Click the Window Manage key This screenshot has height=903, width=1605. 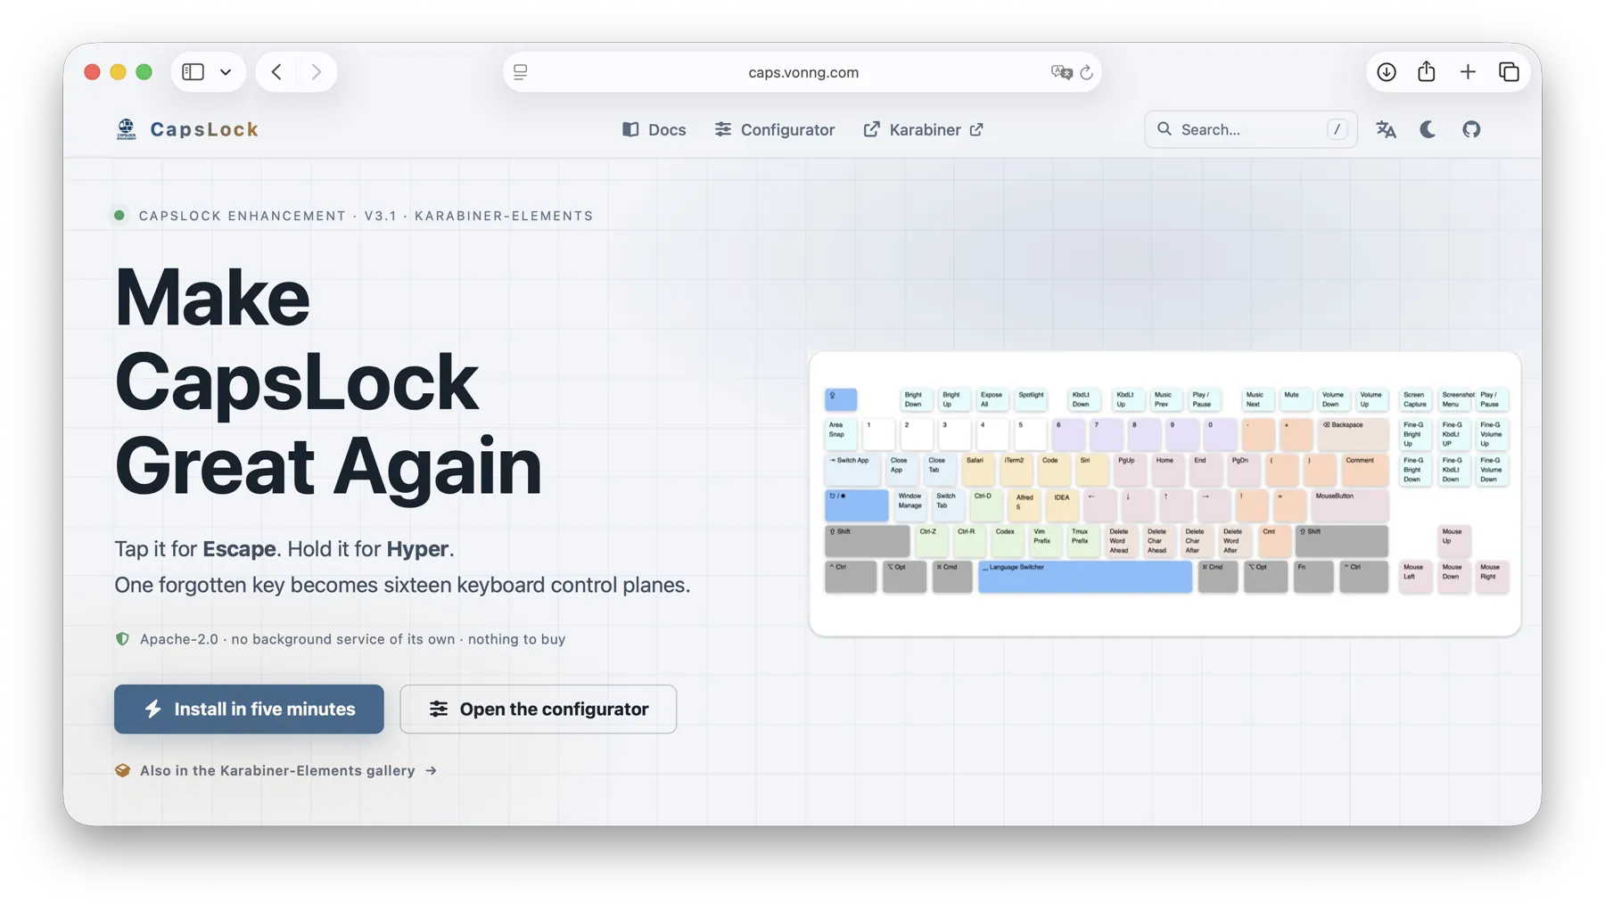pyautogui.click(x=910, y=505)
